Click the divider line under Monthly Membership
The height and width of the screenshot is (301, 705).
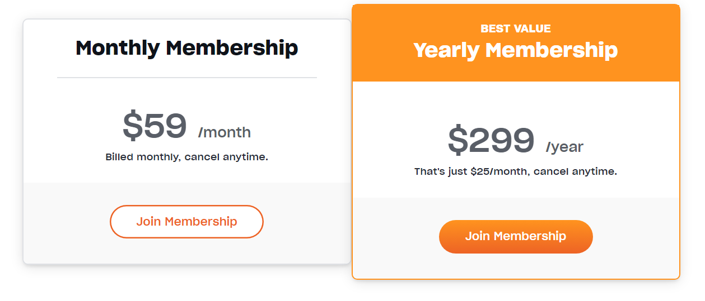(x=186, y=78)
